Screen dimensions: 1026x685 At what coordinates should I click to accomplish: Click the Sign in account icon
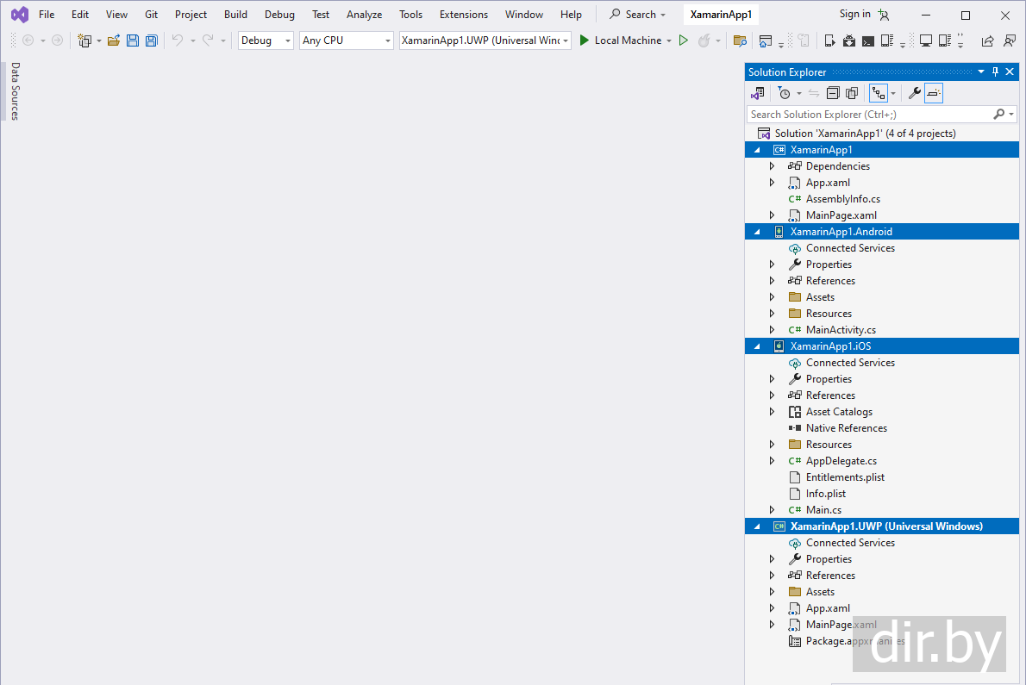[x=884, y=15]
